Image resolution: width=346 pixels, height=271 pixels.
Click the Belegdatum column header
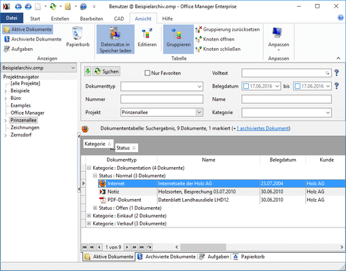click(283, 160)
